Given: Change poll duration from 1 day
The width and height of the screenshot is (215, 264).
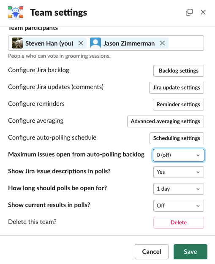Looking at the screenshot, I should (179, 189).
